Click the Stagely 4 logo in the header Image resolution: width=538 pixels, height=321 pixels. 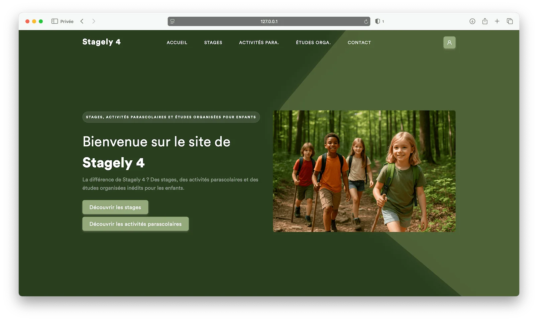point(101,42)
